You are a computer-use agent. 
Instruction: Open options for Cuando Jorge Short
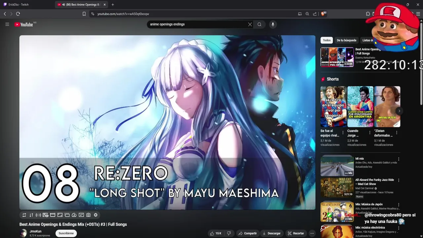tap(369, 133)
